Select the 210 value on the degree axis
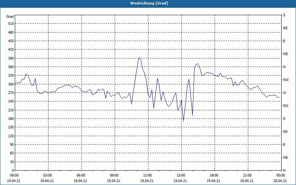 11,110
